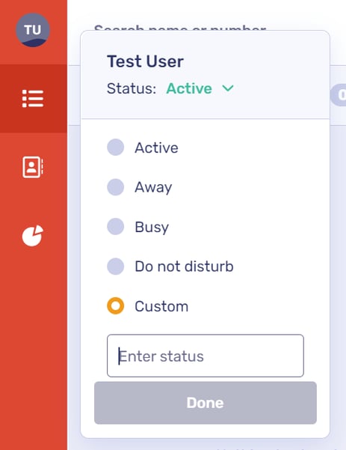346x450 pixels.
Task: Select the Custom status radio button
Action: (115, 306)
